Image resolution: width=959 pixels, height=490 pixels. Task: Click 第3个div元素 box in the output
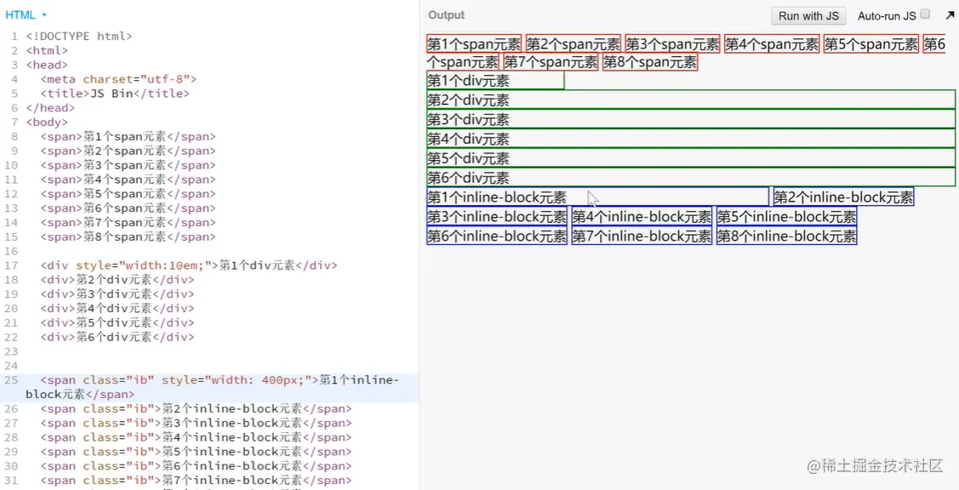[691, 119]
